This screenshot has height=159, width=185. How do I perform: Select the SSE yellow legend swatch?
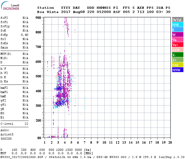click(178, 65)
